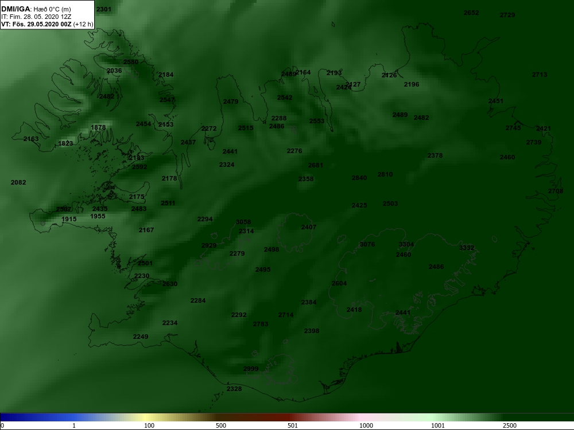
Task: Select the 2681 height value
Action: [316, 165]
